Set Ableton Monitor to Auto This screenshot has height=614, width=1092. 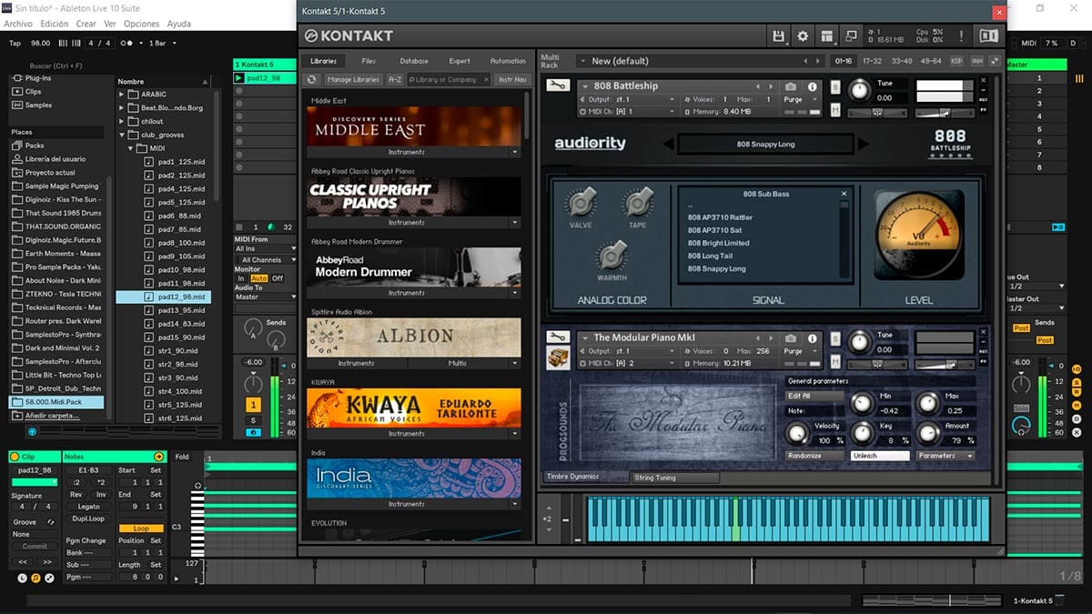[258, 278]
